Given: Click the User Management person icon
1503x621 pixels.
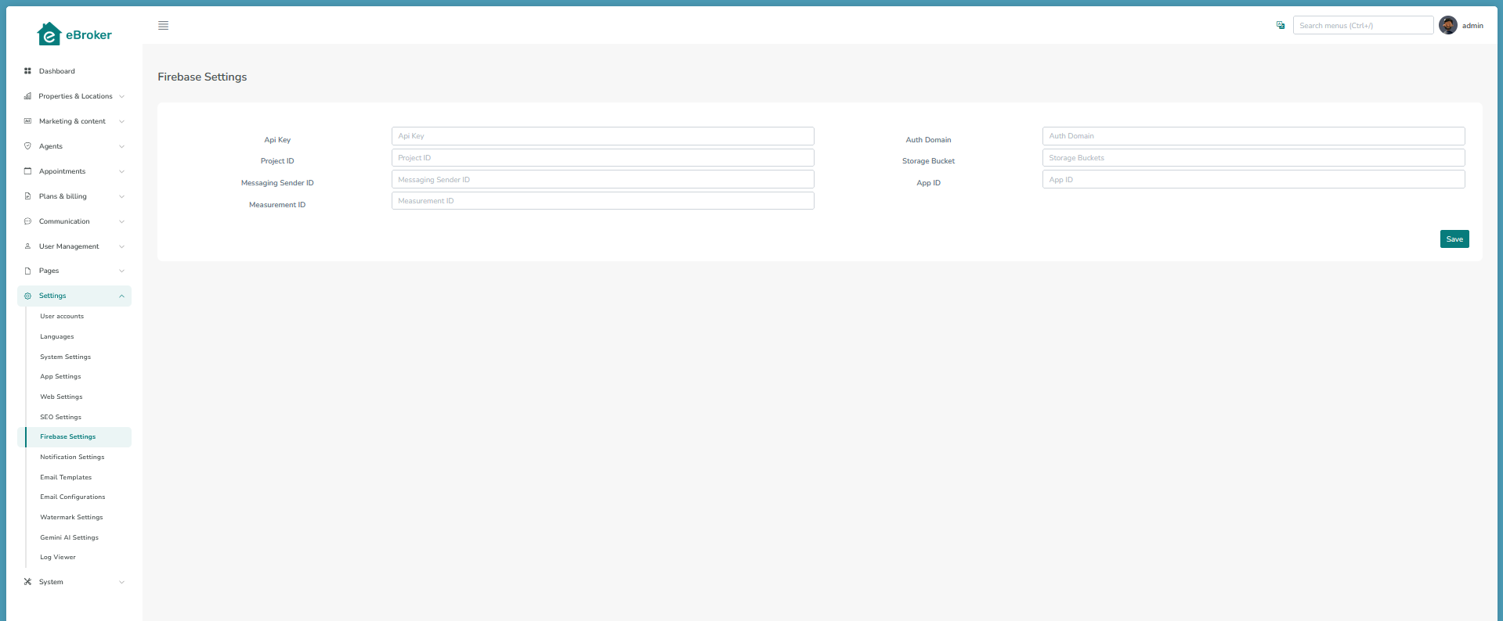Looking at the screenshot, I should click(x=27, y=246).
